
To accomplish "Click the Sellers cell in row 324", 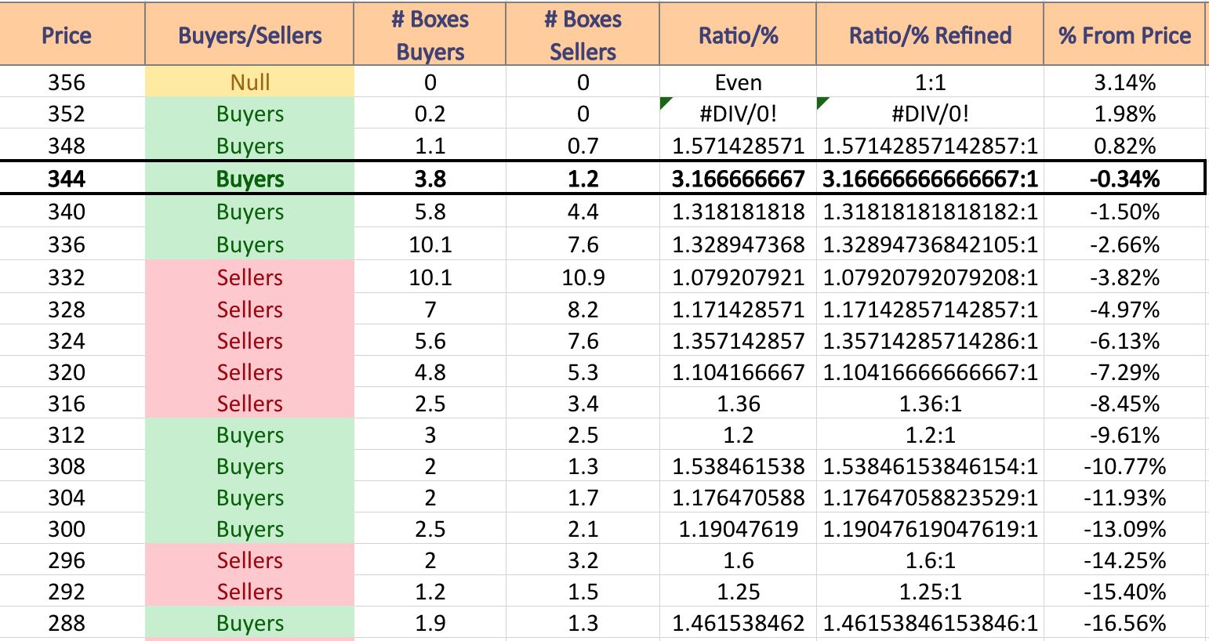I will pyautogui.click(x=249, y=341).
